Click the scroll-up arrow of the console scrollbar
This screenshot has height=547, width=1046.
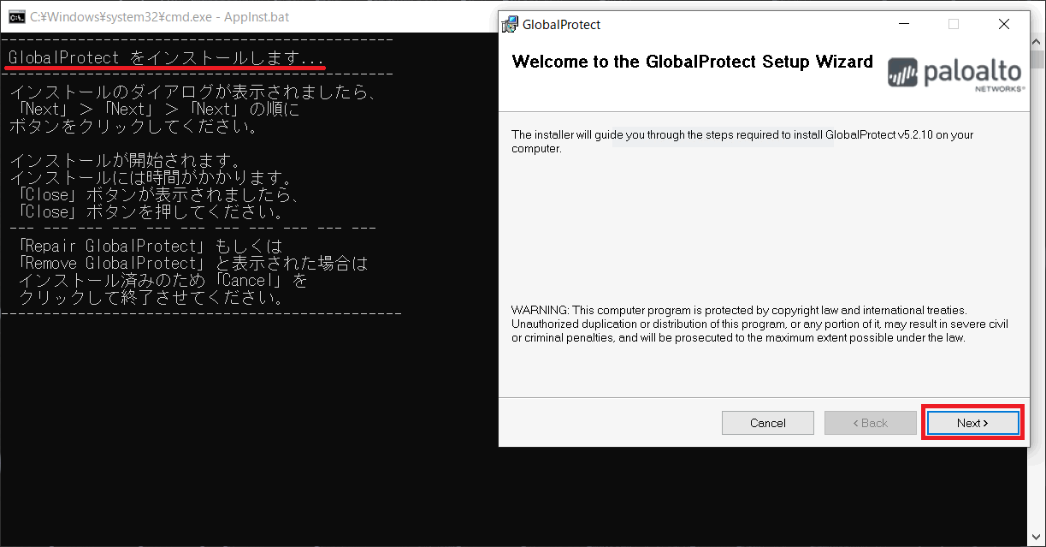point(1037,40)
